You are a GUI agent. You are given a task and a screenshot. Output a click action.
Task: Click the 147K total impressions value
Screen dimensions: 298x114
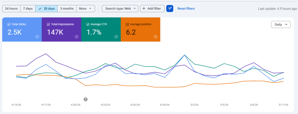point(55,32)
